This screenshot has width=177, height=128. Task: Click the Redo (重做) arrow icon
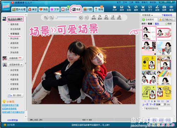100,17
